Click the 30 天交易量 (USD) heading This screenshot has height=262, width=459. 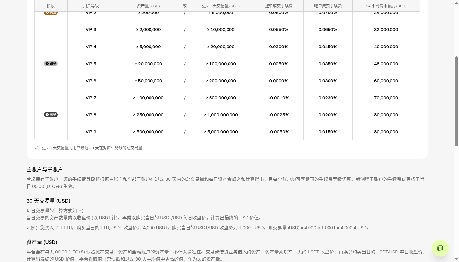pos(48,201)
